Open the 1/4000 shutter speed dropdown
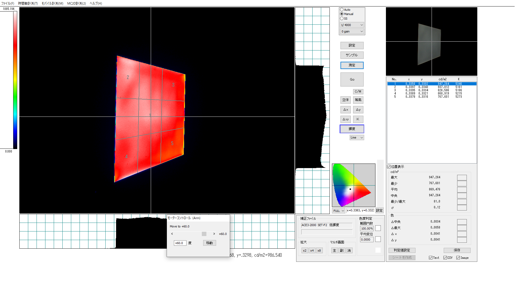516x290 pixels. point(352,25)
